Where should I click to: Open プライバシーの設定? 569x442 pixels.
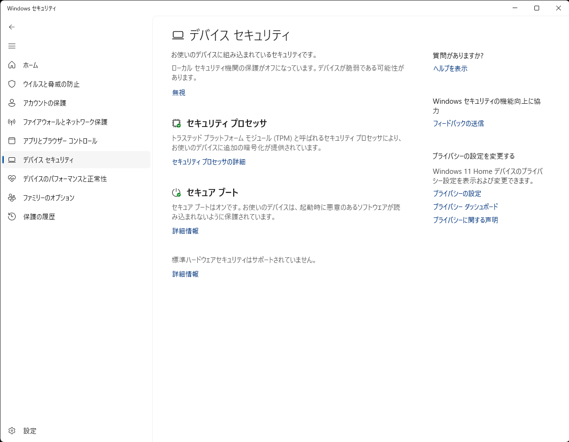457,193
